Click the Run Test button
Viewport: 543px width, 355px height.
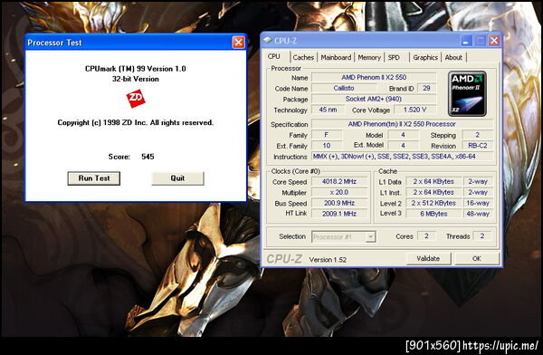[x=94, y=178]
